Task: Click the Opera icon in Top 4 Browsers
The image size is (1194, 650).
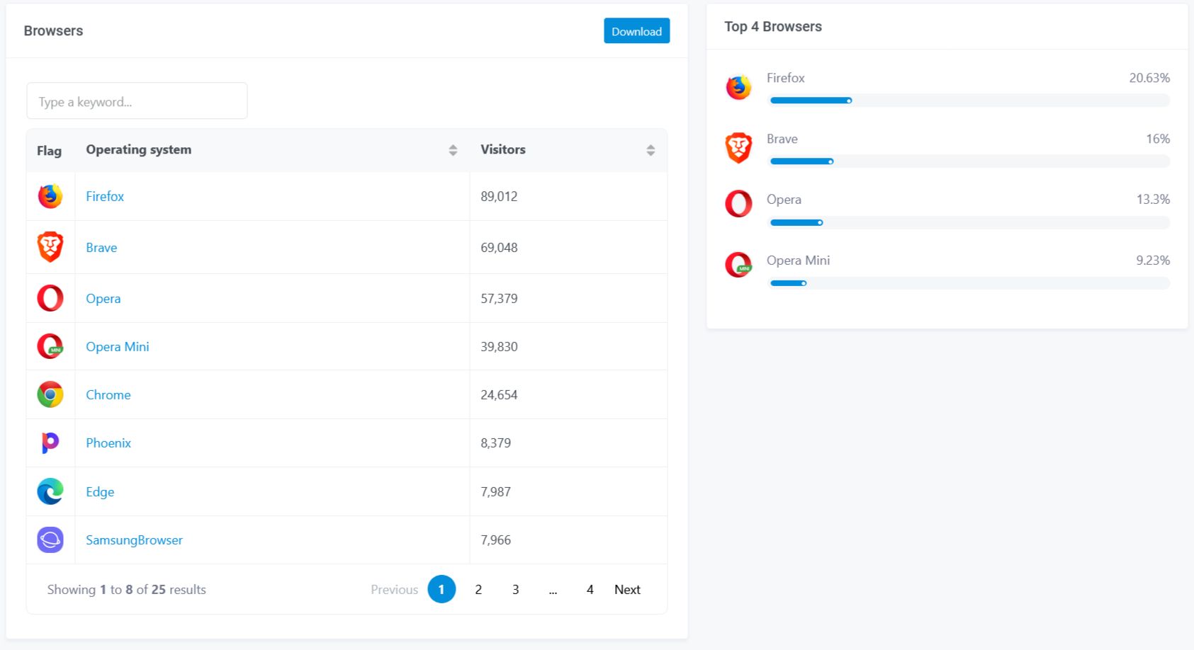Action: tap(738, 204)
